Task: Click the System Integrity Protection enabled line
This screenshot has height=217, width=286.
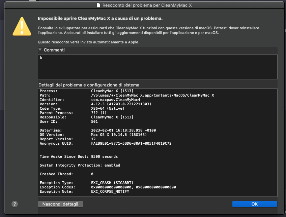Action: (80, 165)
